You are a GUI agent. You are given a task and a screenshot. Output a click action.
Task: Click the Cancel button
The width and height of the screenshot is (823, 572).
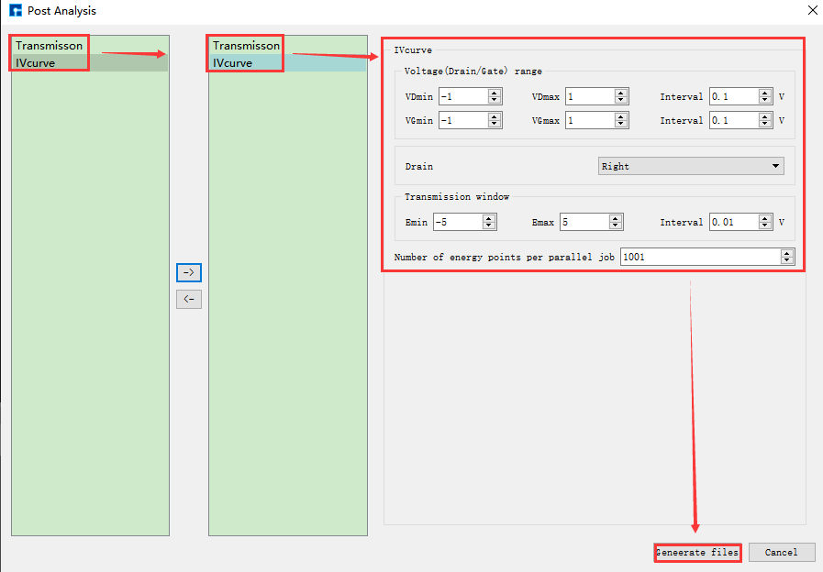(x=781, y=553)
